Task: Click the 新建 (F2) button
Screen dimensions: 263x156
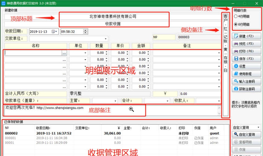Action: (246, 36)
